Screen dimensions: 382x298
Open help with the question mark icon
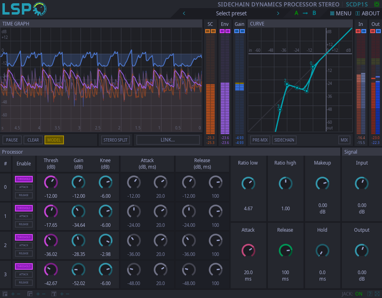pyautogui.click(x=369, y=294)
